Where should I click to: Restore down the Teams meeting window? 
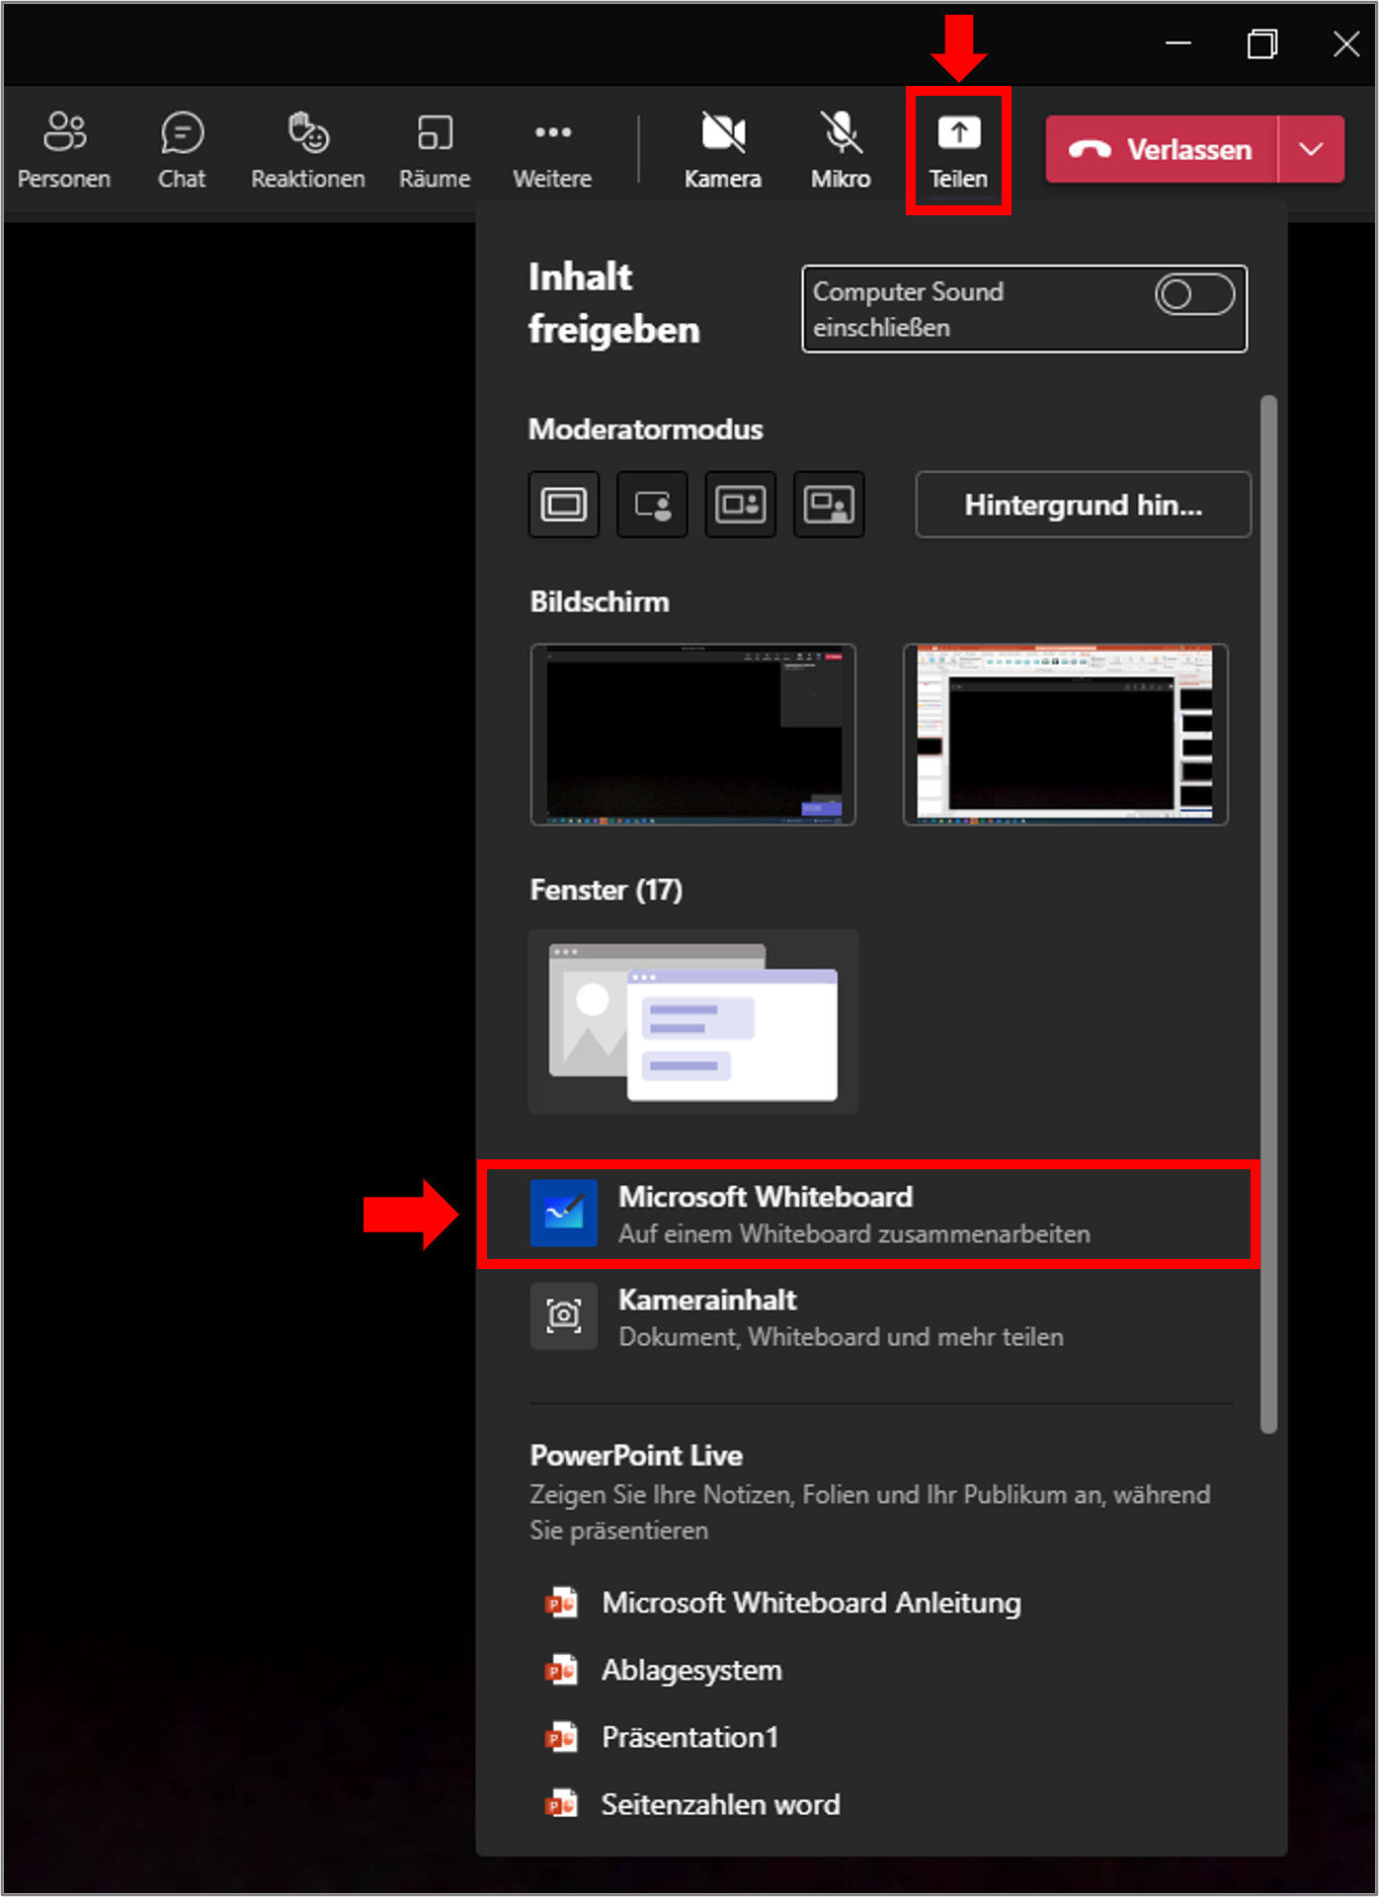coord(1262,43)
